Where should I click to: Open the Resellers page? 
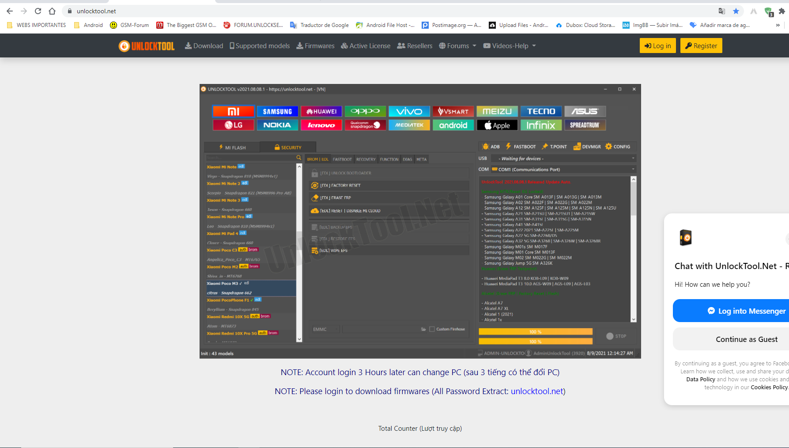click(x=415, y=46)
